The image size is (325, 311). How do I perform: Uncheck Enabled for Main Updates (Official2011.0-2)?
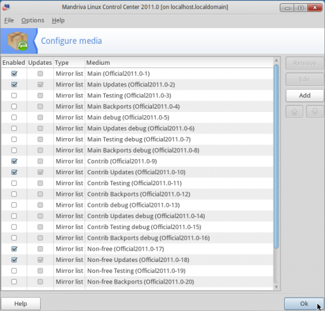[x=14, y=84]
